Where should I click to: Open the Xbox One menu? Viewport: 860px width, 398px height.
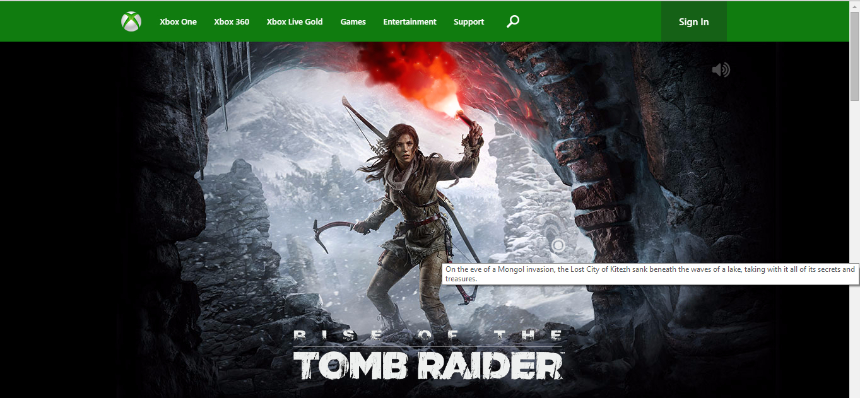pos(178,21)
